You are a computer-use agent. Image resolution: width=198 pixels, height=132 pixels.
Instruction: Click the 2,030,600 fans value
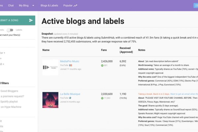pos(107,94)
